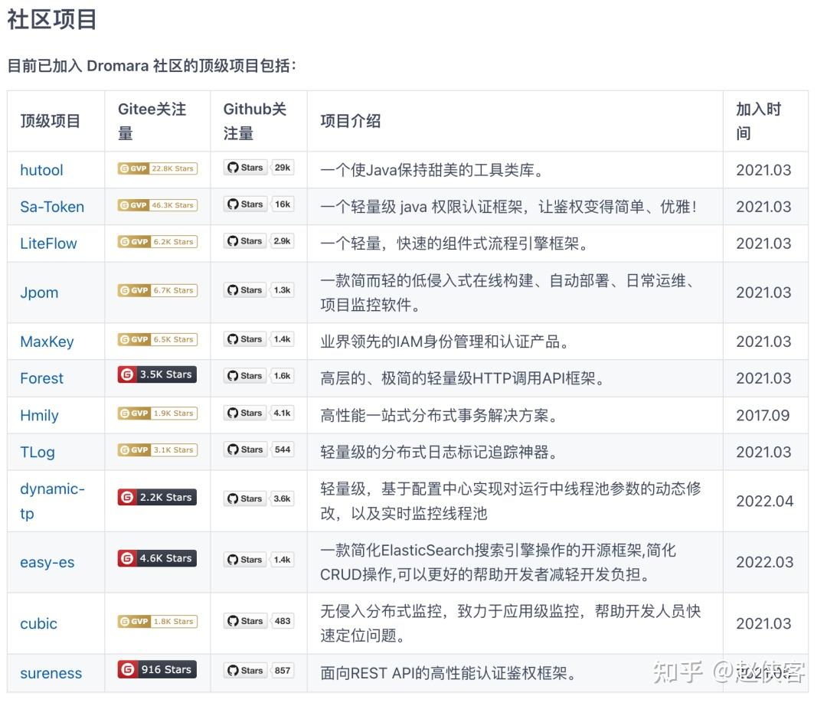Open the easy-es project link
Screen dimensions: 827x706
[x=47, y=562]
